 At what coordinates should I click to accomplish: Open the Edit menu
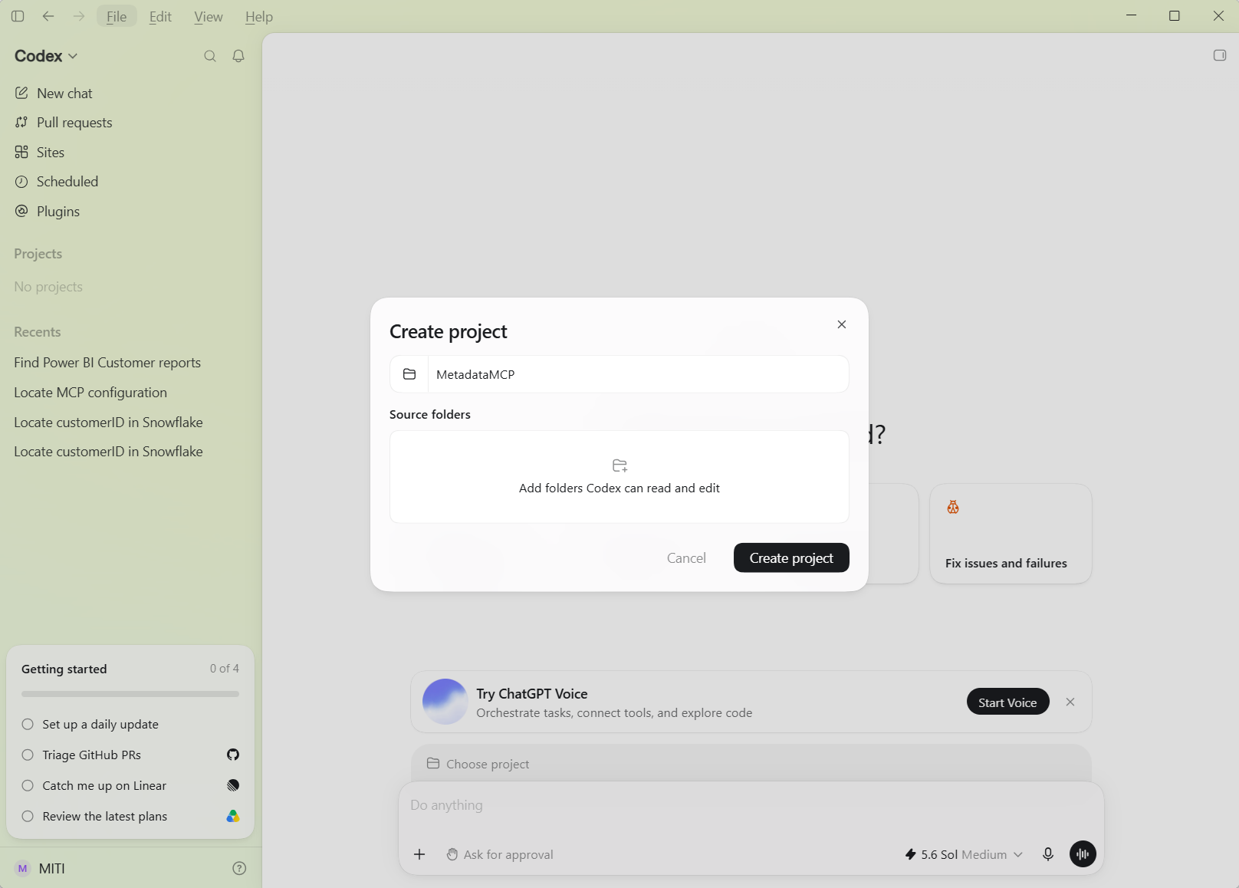[x=160, y=16]
